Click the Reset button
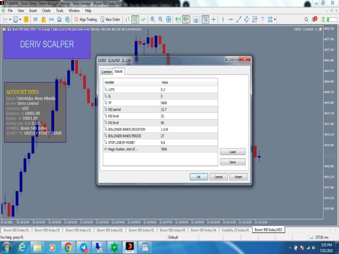Screen dimensions: 339x254 coord(238,177)
